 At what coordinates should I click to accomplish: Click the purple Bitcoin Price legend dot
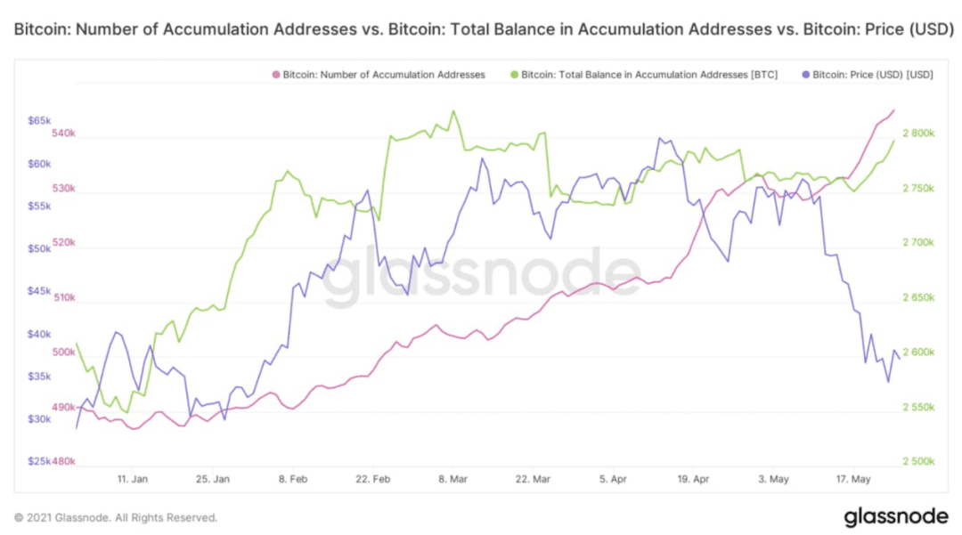click(805, 75)
